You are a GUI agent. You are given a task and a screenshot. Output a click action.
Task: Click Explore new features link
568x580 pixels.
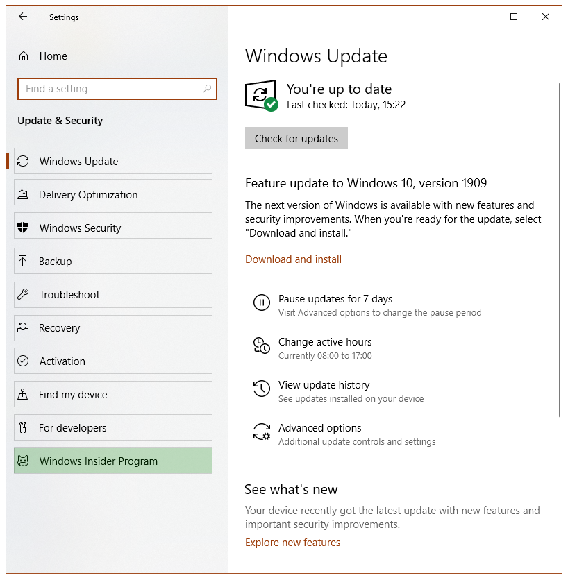292,543
